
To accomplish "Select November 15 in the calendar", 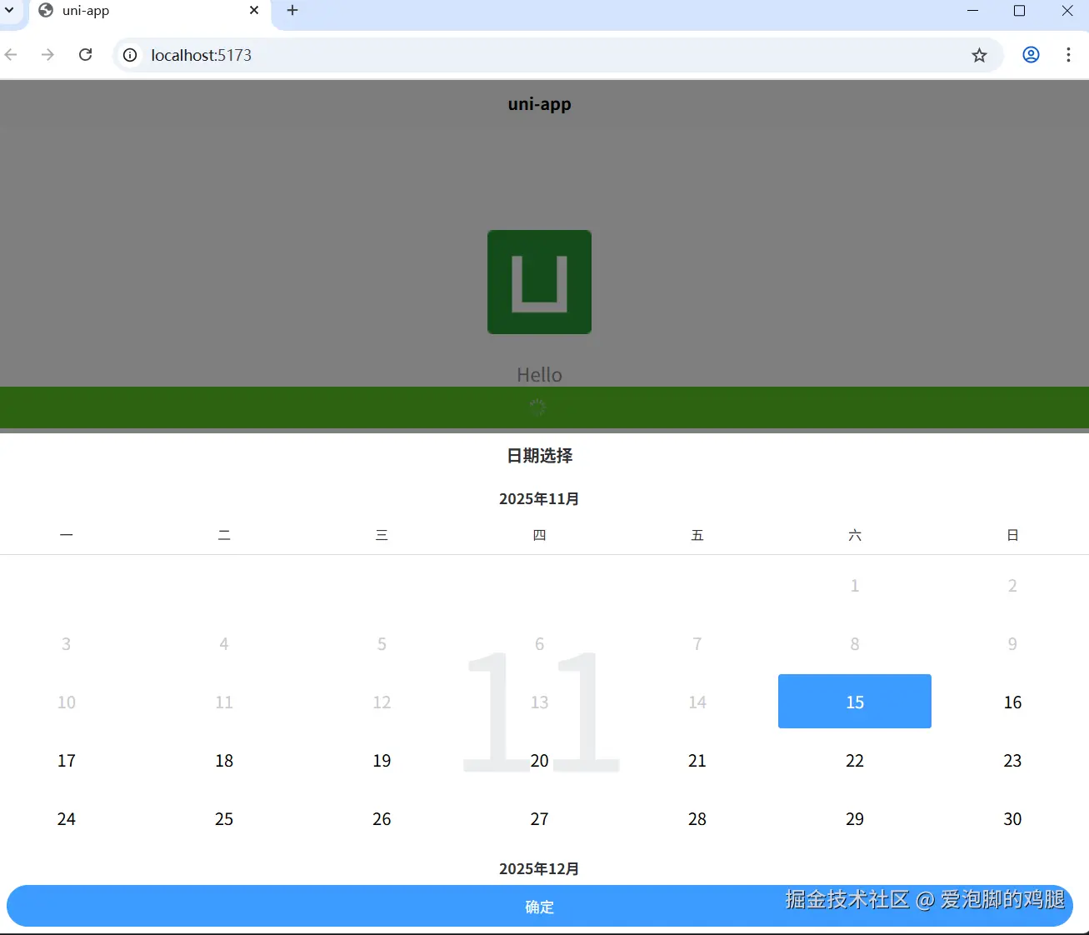I will [855, 702].
